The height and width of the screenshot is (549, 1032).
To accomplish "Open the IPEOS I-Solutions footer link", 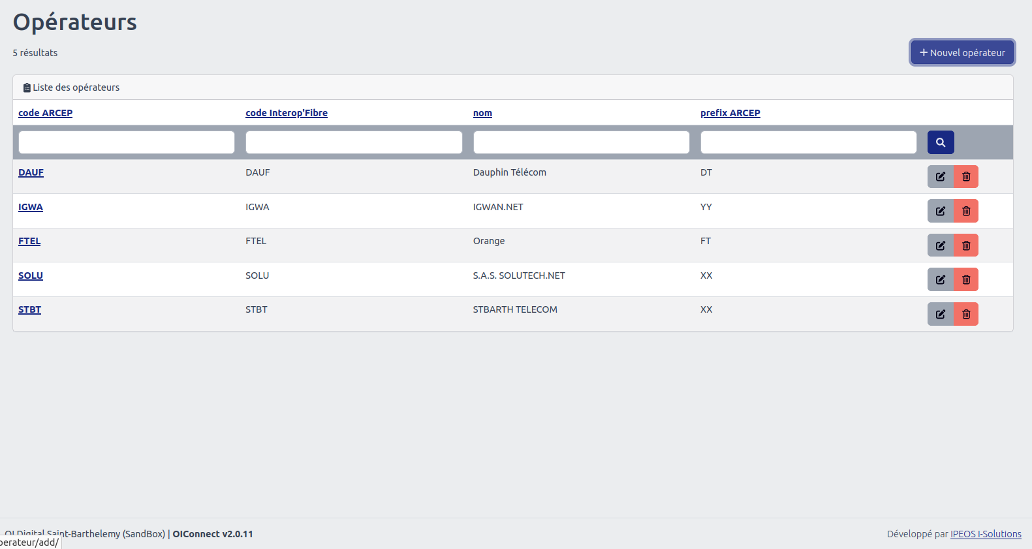I will pyautogui.click(x=985, y=534).
